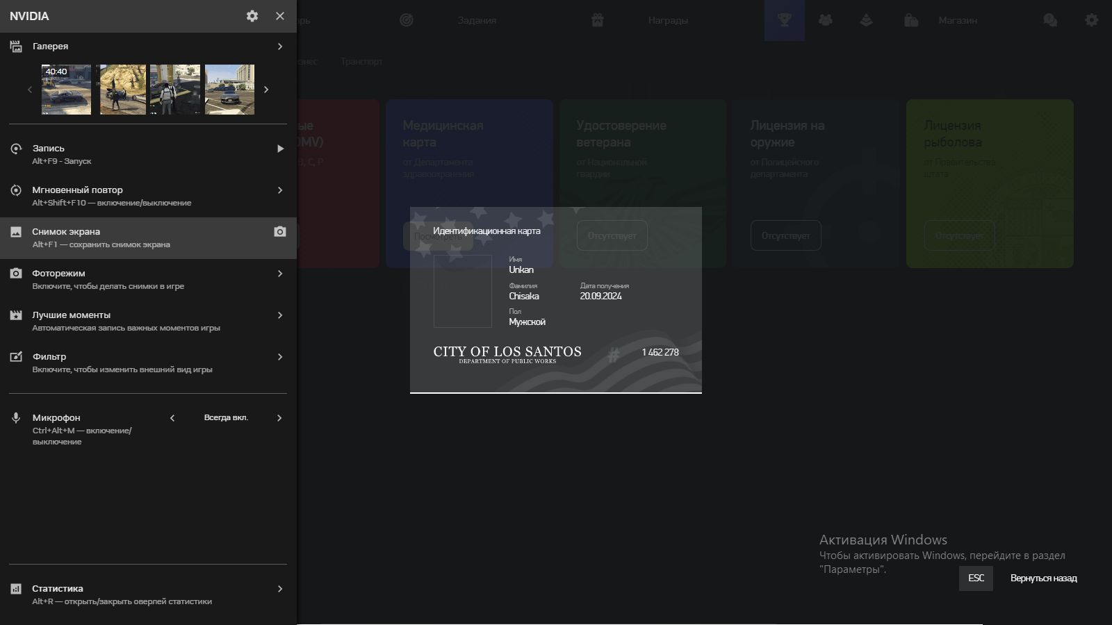Click the Мгновенный повтор icon
The width and height of the screenshot is (1112, 625).
(16, 190)
